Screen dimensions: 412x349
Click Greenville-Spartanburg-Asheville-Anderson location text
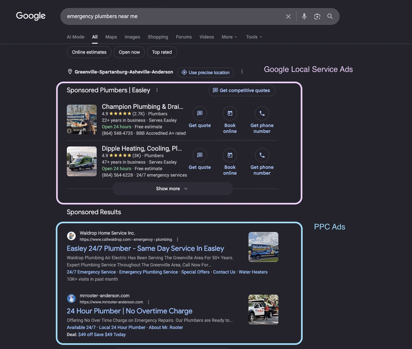coord(124,72)
